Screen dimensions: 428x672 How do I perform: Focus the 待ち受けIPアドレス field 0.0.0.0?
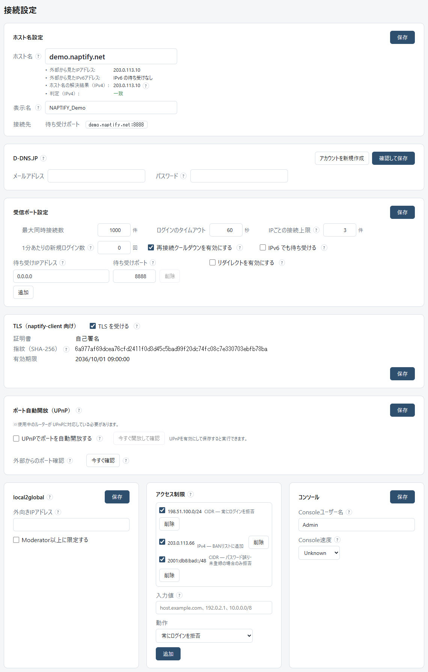(x=61, y=276)
